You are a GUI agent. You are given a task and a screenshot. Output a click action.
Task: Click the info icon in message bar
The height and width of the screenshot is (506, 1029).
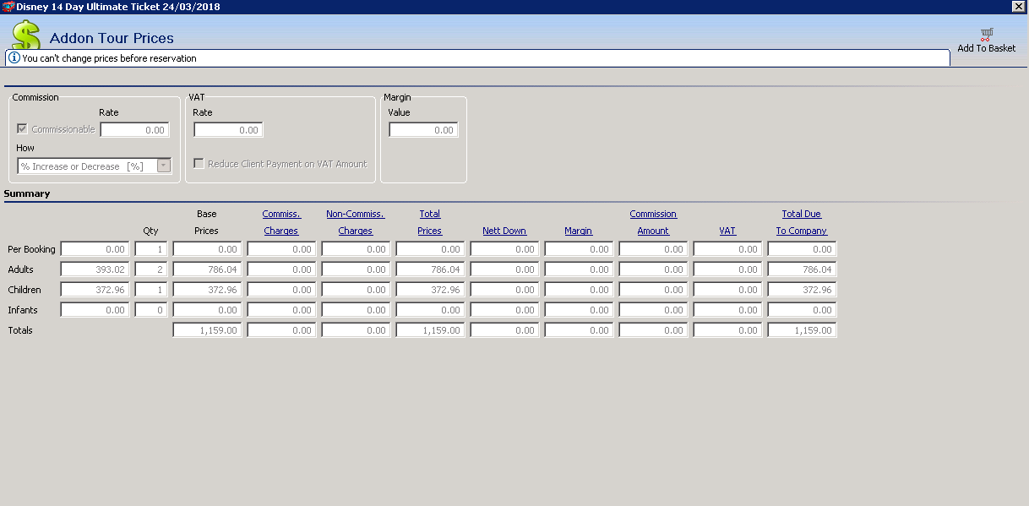(x=14, y=58)
